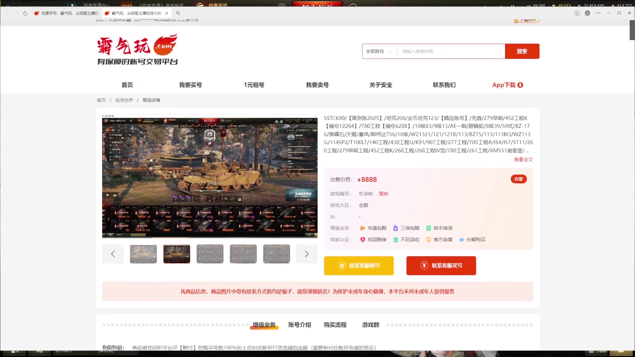Click the main tank garage product image
The width and height of the screenshot is (635, 357).
tap(210, 176)
